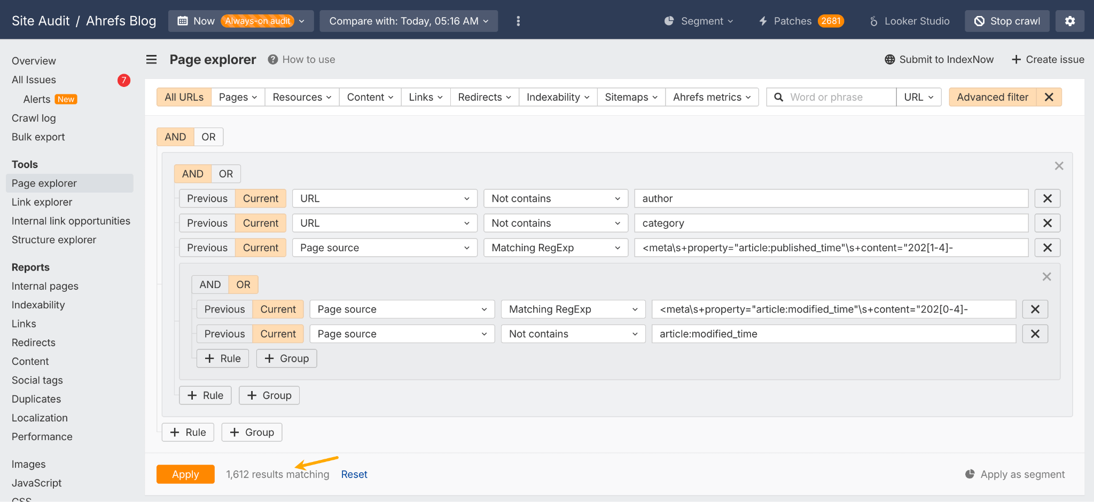This screenshot has height=502, width=1094.
Task: Open the Compare with: Today dropdown
Action: (408, 21)
